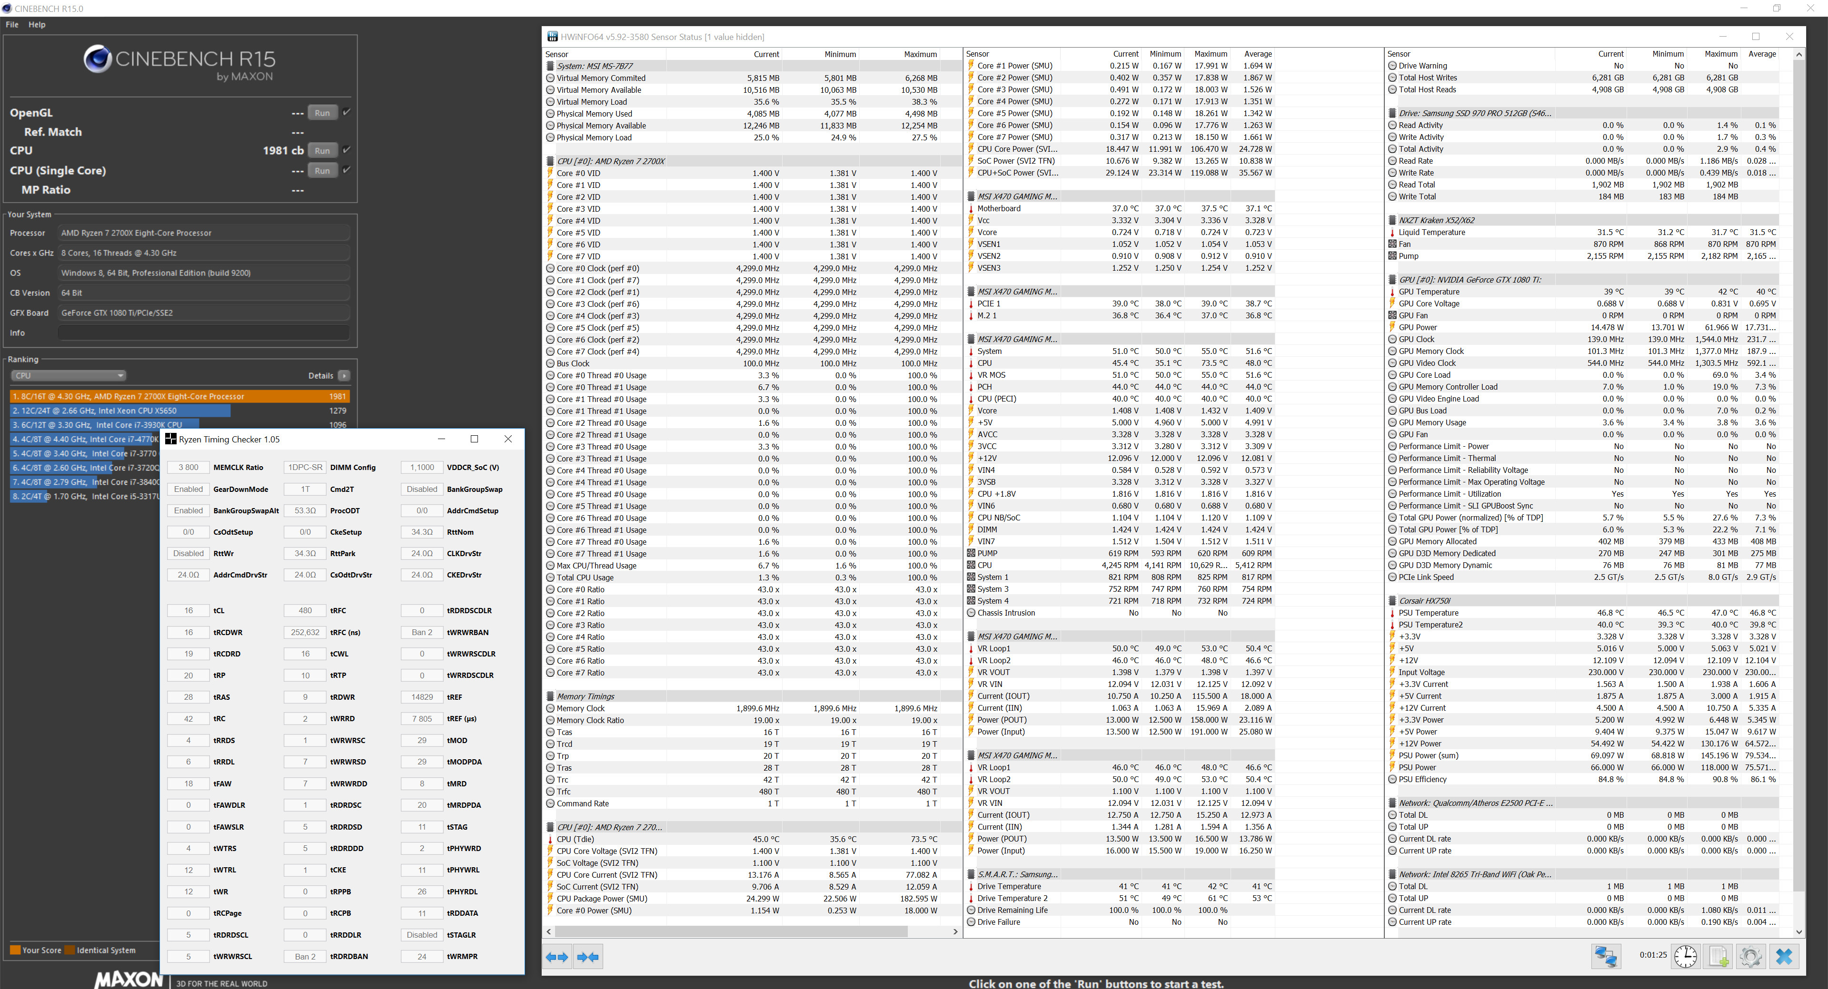
Task: Click the CPU AMD Ryzen 7 2700X sensor group header
Action: (x=610, y=161)
